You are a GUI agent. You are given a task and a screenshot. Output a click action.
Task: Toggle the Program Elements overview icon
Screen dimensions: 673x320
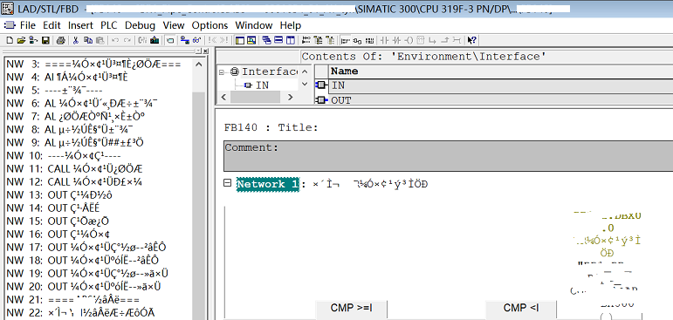pyautogui.click(x=170, y=40)
